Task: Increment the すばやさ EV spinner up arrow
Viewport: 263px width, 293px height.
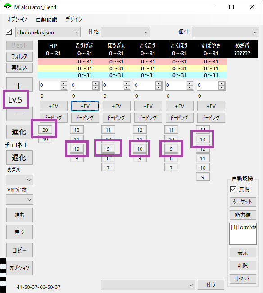Action: pyautogui.click(x=222, y=84)
